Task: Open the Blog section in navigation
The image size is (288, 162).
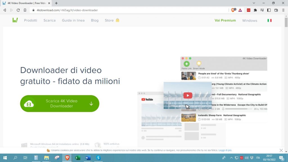Action: click(95, 20)
